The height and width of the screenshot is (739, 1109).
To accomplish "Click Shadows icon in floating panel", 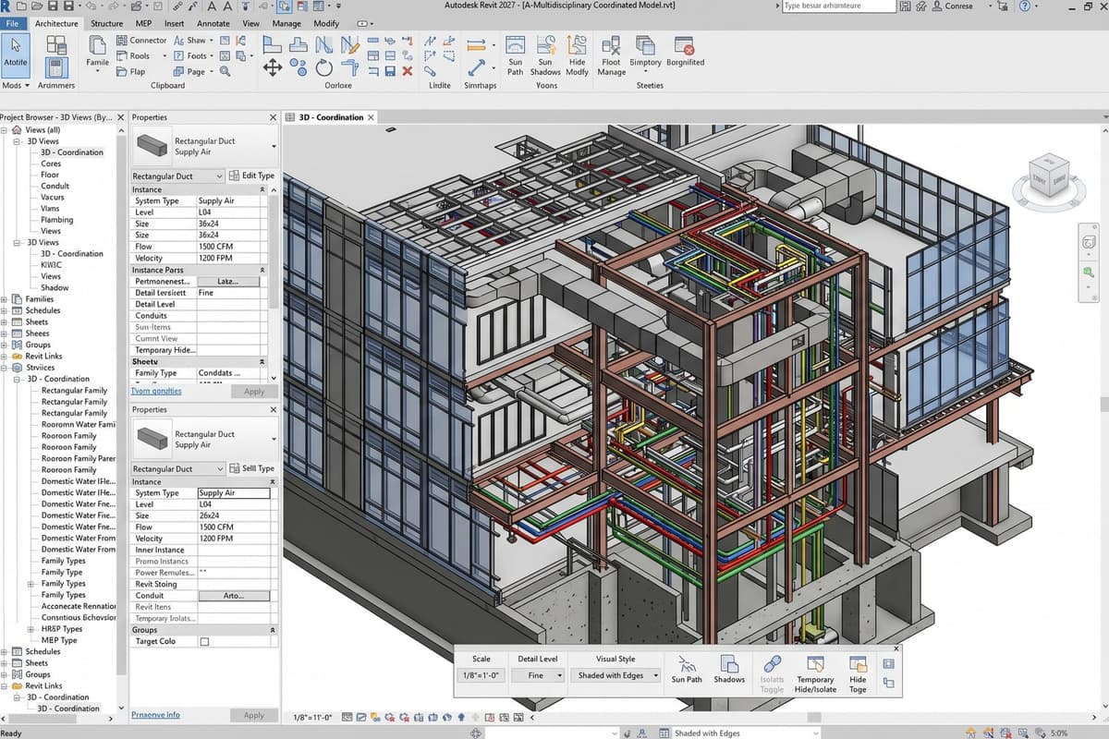I will 729,669.
